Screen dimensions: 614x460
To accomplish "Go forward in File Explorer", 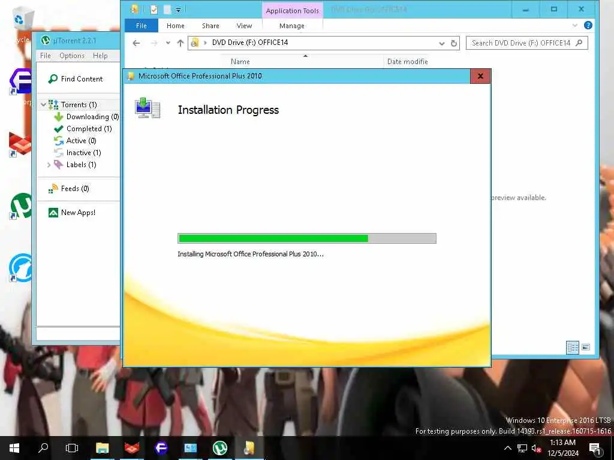I will [x=154, y=43].
